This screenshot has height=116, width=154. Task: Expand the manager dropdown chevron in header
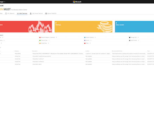5,2
